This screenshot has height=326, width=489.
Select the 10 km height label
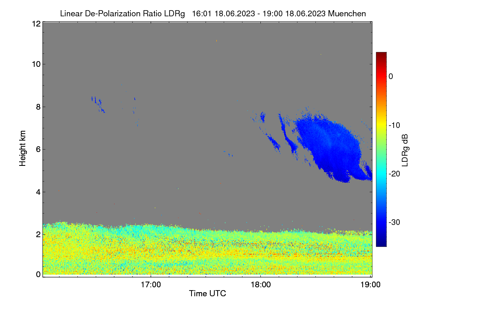36,64
